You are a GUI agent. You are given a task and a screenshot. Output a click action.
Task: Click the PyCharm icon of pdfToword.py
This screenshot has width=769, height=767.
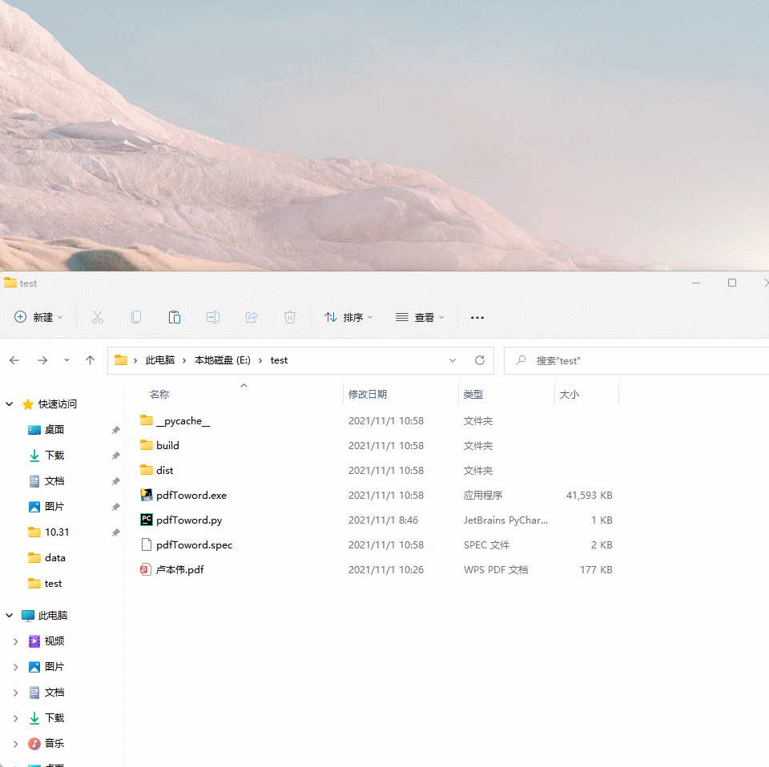pyautogui.click(x=146, y=520)
